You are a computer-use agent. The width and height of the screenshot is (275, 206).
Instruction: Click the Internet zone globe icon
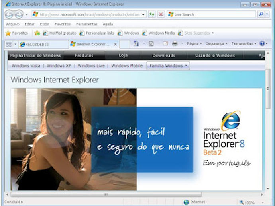tap(186, 202)
